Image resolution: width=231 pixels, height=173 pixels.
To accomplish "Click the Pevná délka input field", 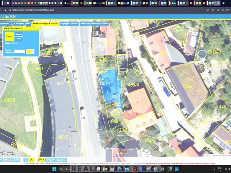I will pos(20,51).
